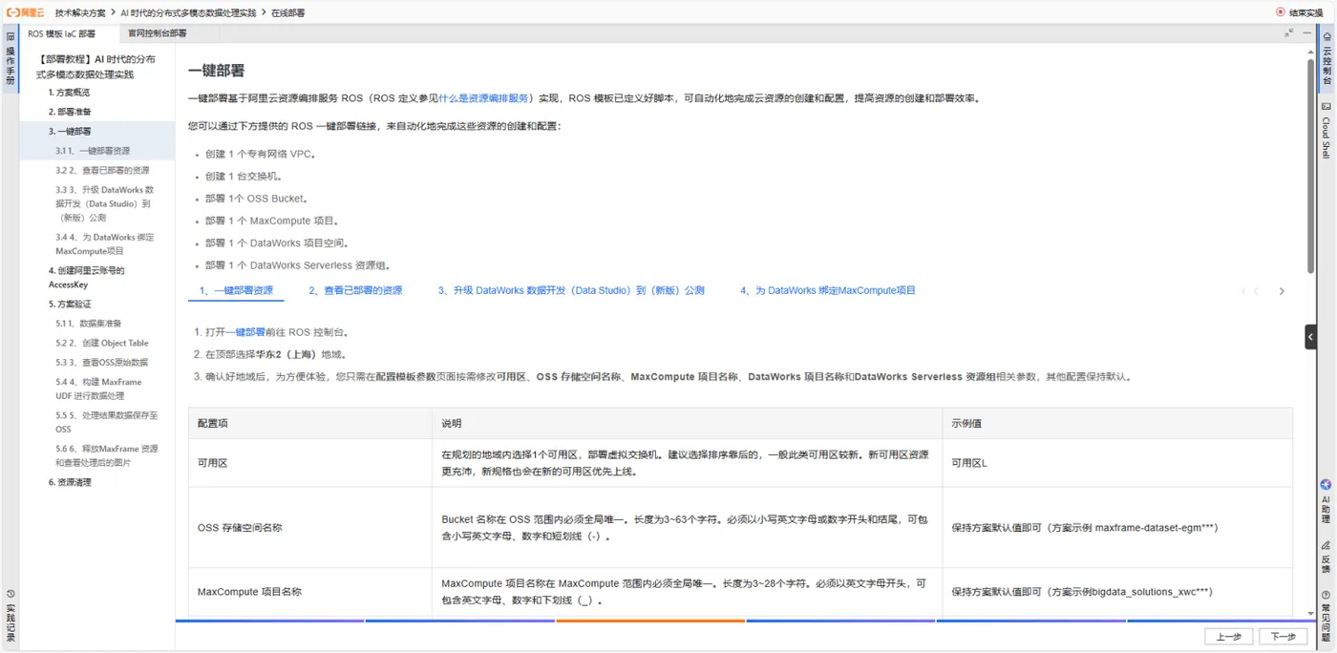Click the Alibaba Cloud logo

(x=26, y=12)
